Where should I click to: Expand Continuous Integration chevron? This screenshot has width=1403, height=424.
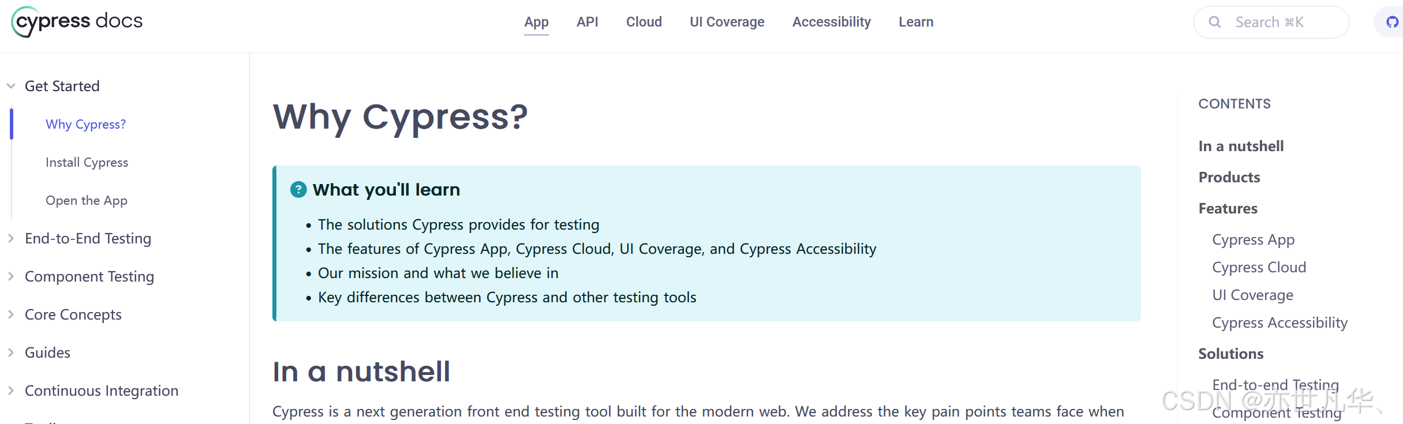point(11,391)
